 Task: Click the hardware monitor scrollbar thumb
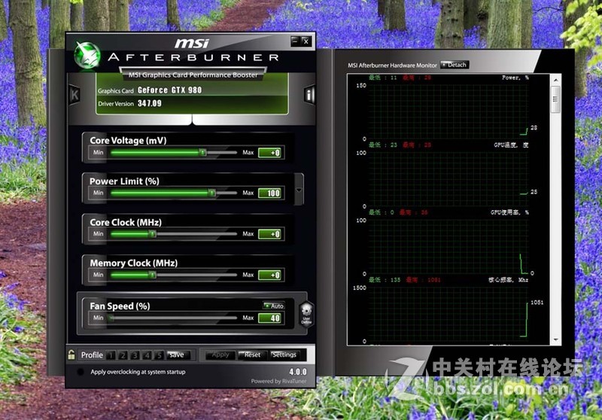coord(555,99)
